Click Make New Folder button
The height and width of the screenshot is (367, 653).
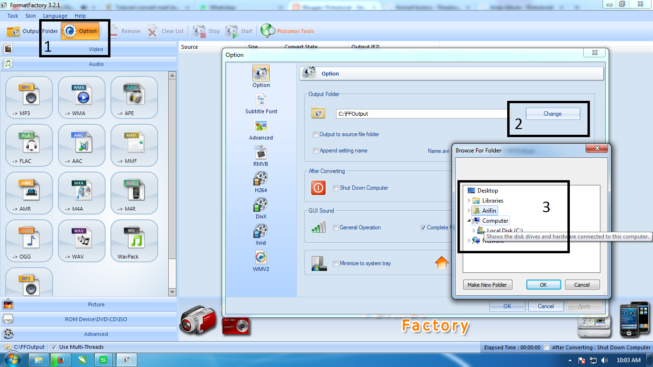tap(488, 285)
